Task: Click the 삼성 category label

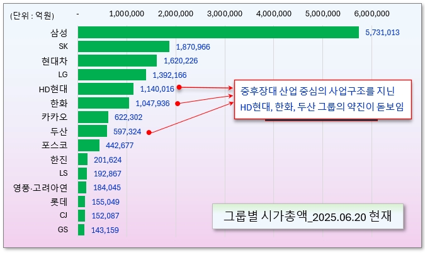Action: [59, 33]
